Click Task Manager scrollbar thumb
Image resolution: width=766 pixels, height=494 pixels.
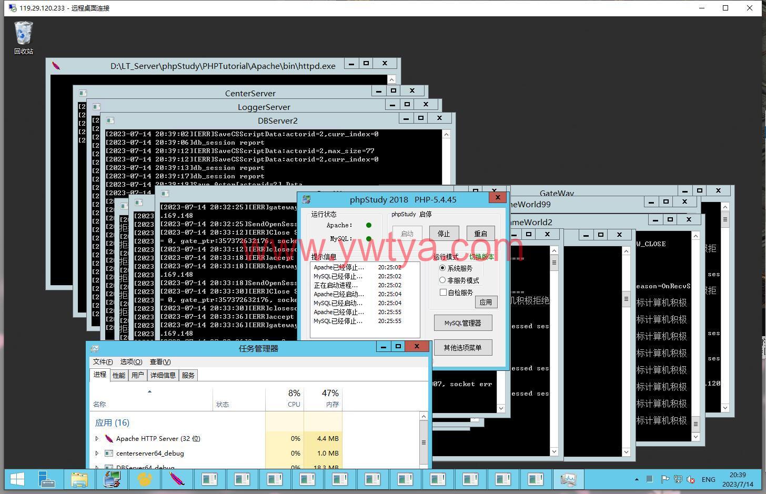[424, 442]
